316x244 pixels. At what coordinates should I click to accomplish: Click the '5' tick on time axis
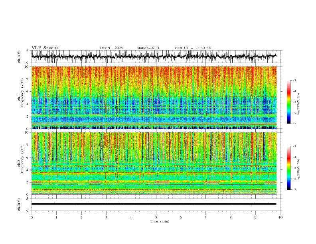click(156, 217)
